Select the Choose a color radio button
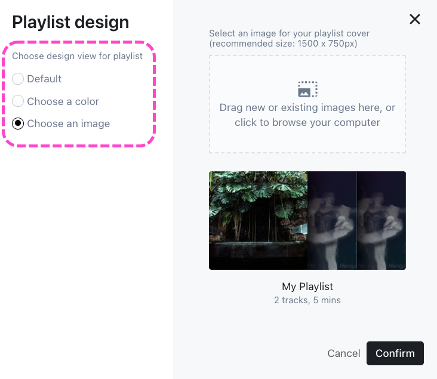437x379 pixels. click(18, 101)
